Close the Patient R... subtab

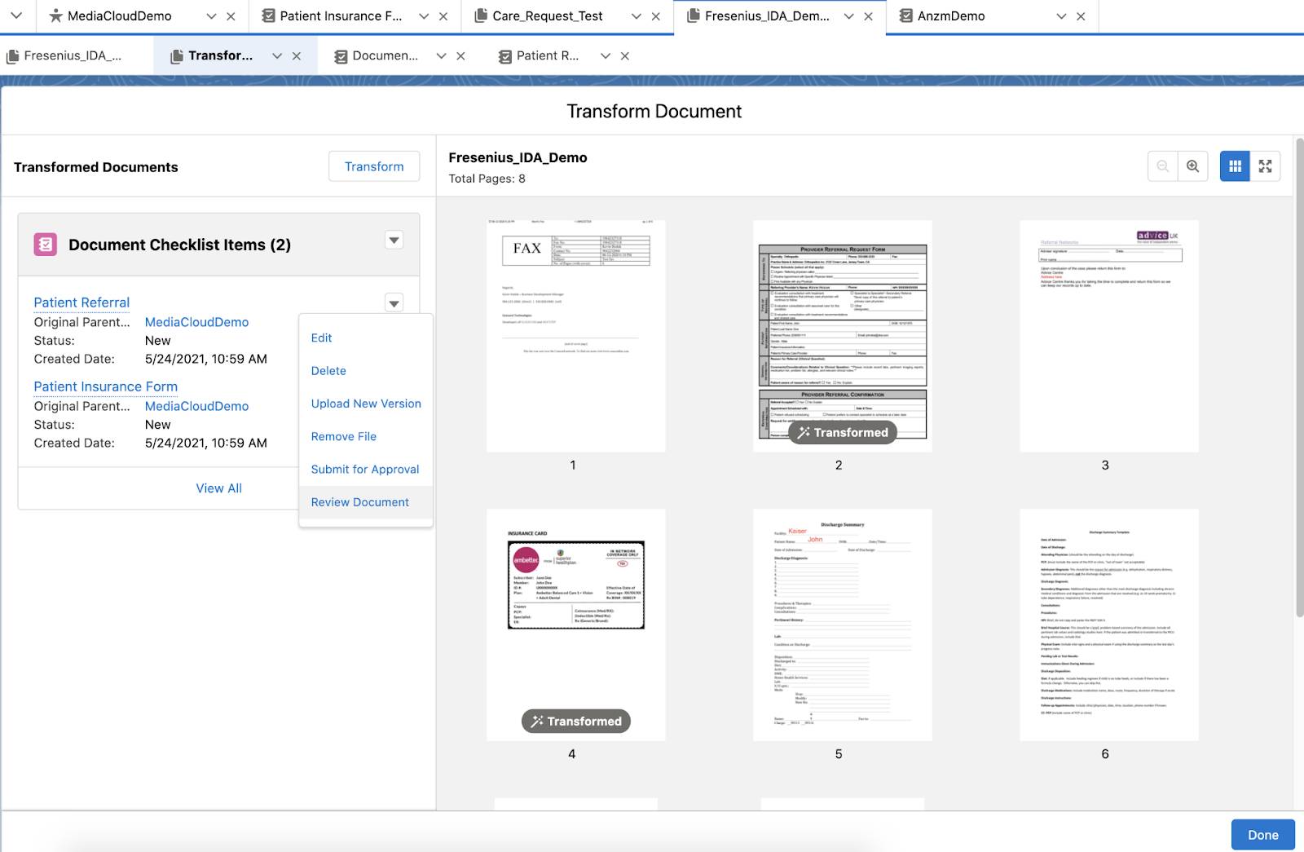(x=625, y=56)
